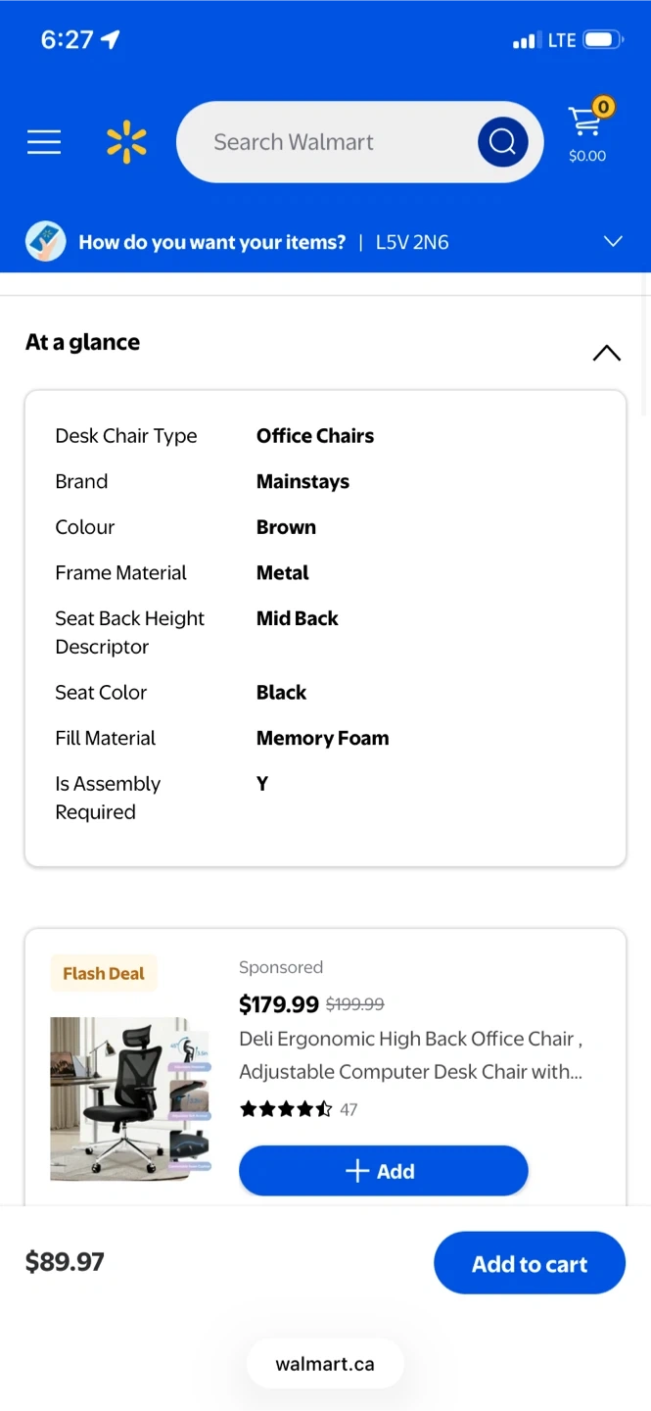
Task: Tap the walmart.ca address pill
Action: pyautogui.click(x=325, y=1363)
